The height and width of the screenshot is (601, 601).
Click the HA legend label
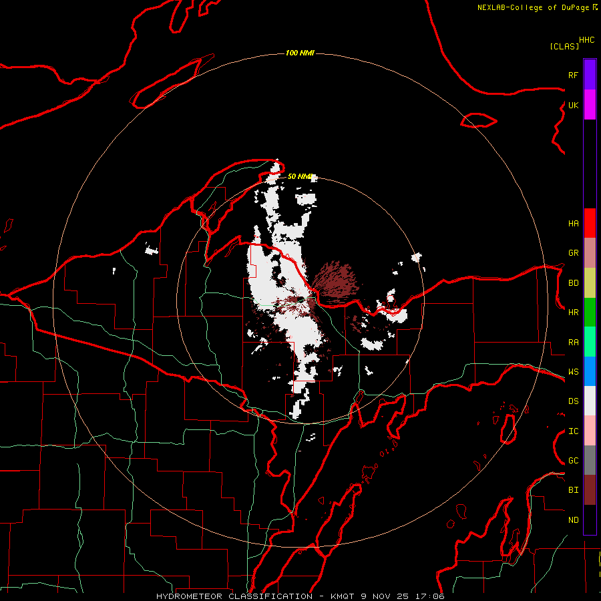pyautogui.click(x=573, y=223)
